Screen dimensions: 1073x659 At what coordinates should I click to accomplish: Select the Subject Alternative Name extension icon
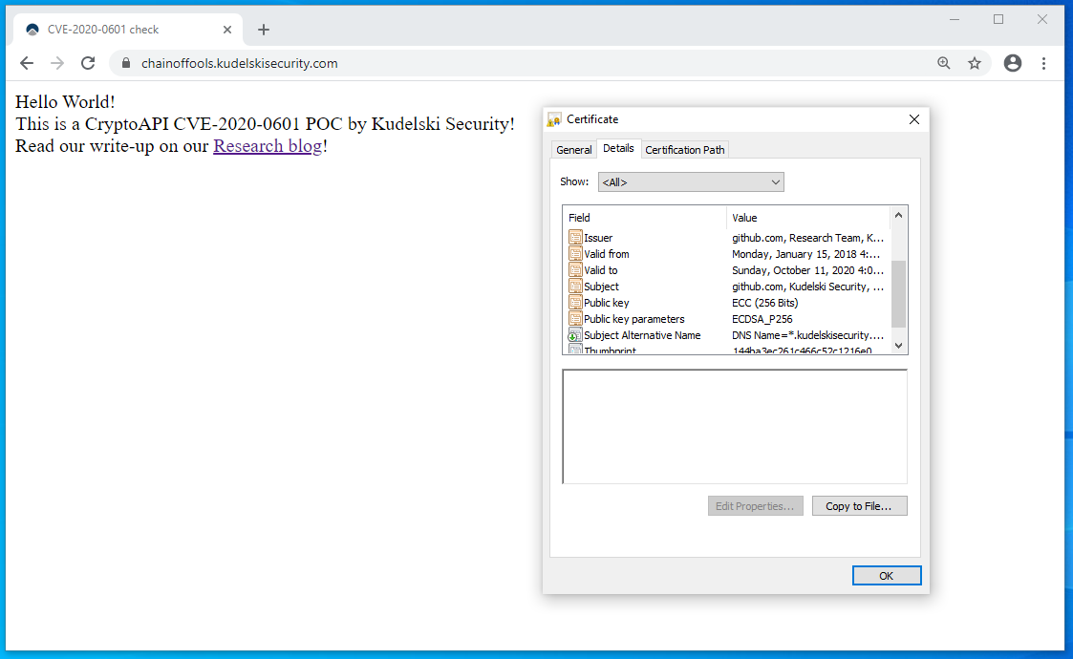(x=575, y=335)
